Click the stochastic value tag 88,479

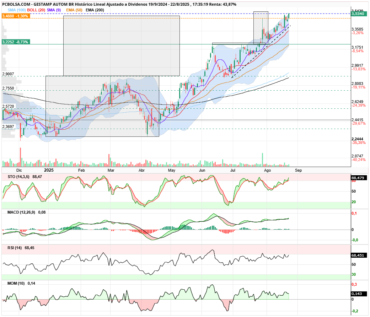tap(359, 178)
